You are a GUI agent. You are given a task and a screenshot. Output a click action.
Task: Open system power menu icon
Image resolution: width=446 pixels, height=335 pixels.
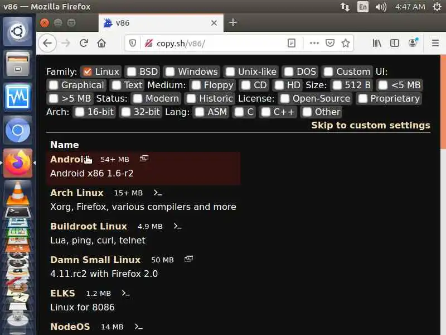(437, 7)
